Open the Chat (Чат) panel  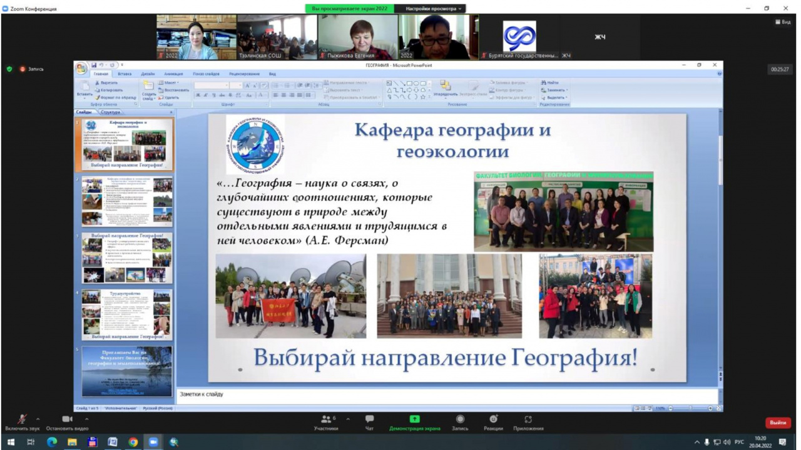click(369, 422)
